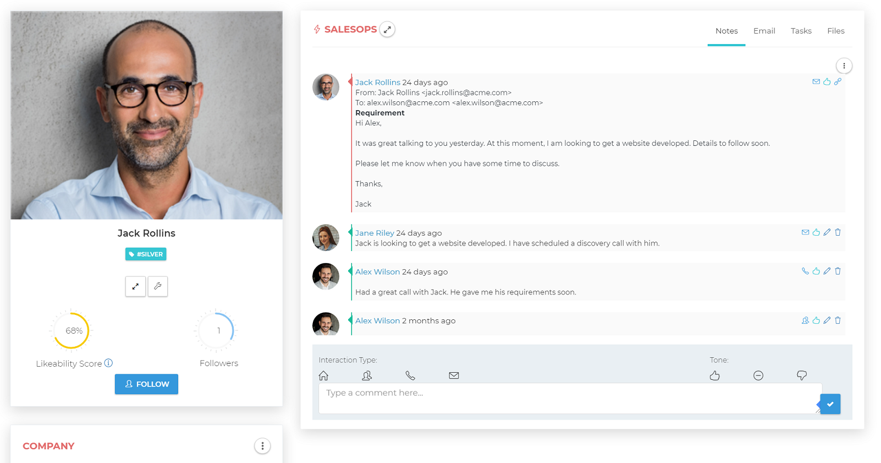The height and width of the screenshot is (463, 881).
Task: Open the expand-arrows button under Jack Rollins' profile
Action: pos(135,286)
